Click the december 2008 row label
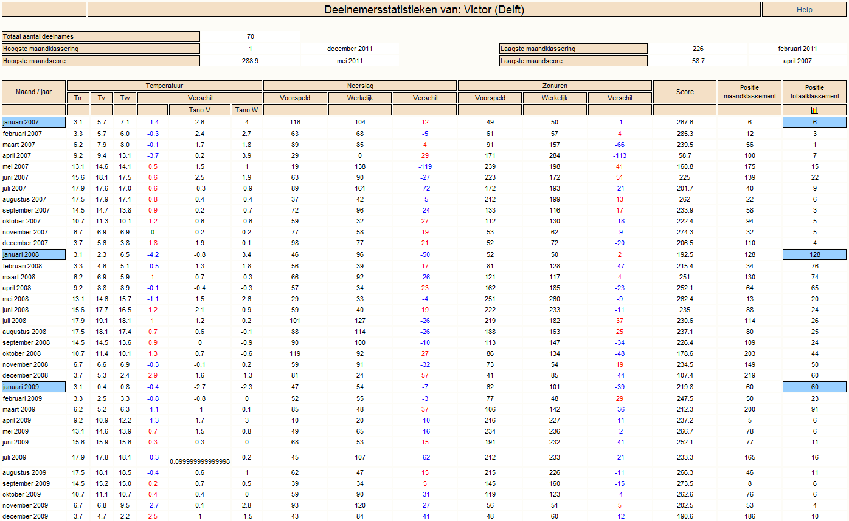The height and width of the screenshot is (521, 849). 26,375
